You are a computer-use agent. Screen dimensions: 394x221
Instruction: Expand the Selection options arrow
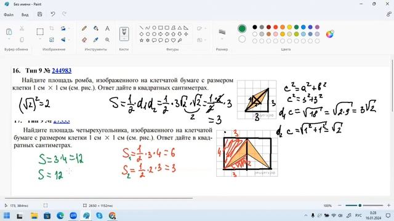[40, 39]
